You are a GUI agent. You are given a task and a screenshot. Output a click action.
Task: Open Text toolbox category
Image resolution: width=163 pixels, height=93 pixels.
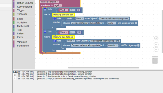coord(19,30)
